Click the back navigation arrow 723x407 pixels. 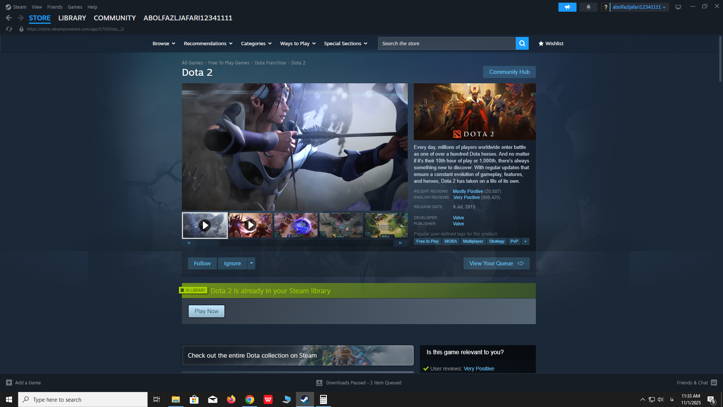8,17
